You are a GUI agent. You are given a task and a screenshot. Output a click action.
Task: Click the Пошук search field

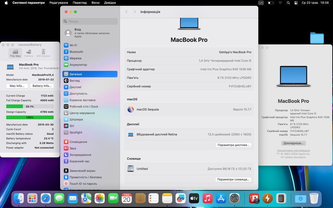click(90, 21)
